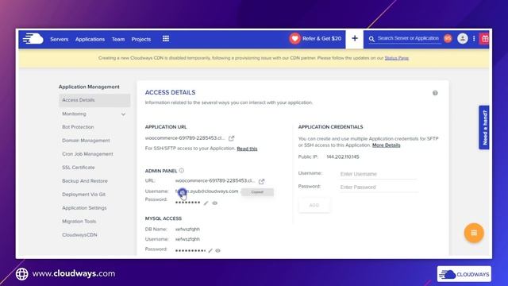This screenshot has width=508, height=286.
Task: Open Application Settings
Action: pos(84,208)
